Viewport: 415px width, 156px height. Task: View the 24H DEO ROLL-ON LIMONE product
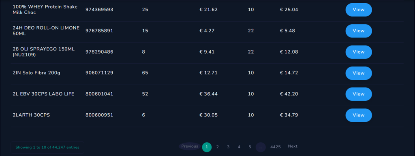click(x=359, y=31)
